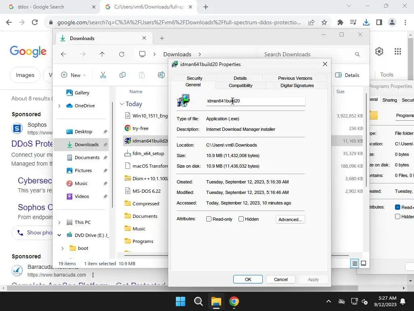The width and height of the screenshot is (414, 311).
Task: Select the fdm_x64_setup file
Action: [148, 153]
